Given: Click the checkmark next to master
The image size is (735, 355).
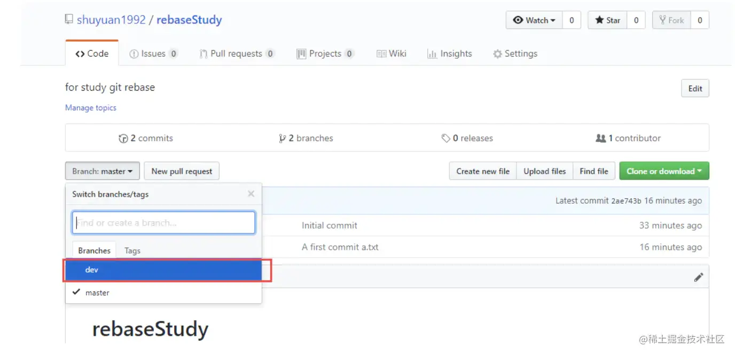Looking at the screenshot, I should [77, 292].
